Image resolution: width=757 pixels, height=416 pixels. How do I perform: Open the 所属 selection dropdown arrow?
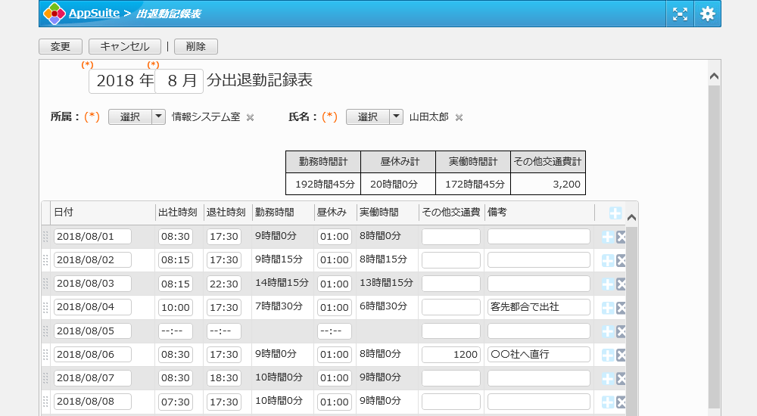(x=158, y=116)
